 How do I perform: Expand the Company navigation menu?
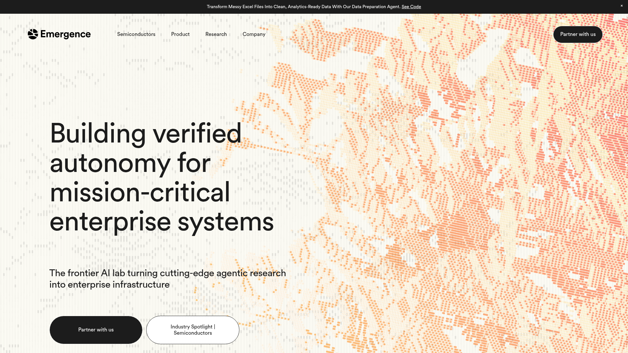pyautogui.click(x=254, y=34)
